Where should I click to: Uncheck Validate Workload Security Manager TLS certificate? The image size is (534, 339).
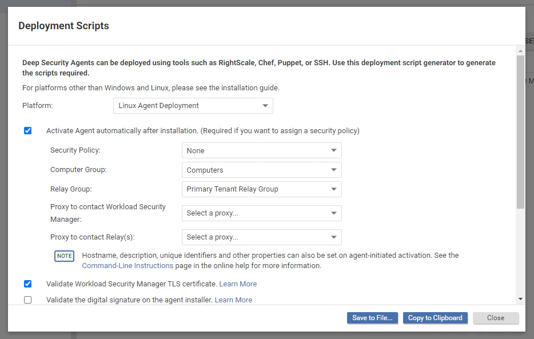coord(27,284)
